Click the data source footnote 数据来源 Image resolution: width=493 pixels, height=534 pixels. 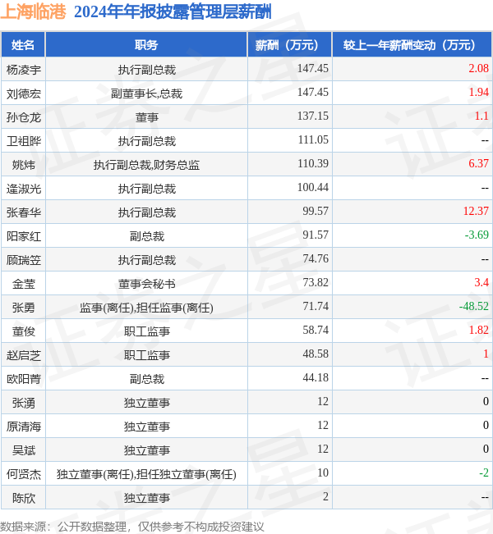click(x=132, y=527)
